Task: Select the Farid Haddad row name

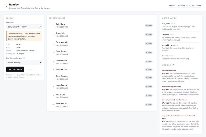Action: [x=61, y=69]
